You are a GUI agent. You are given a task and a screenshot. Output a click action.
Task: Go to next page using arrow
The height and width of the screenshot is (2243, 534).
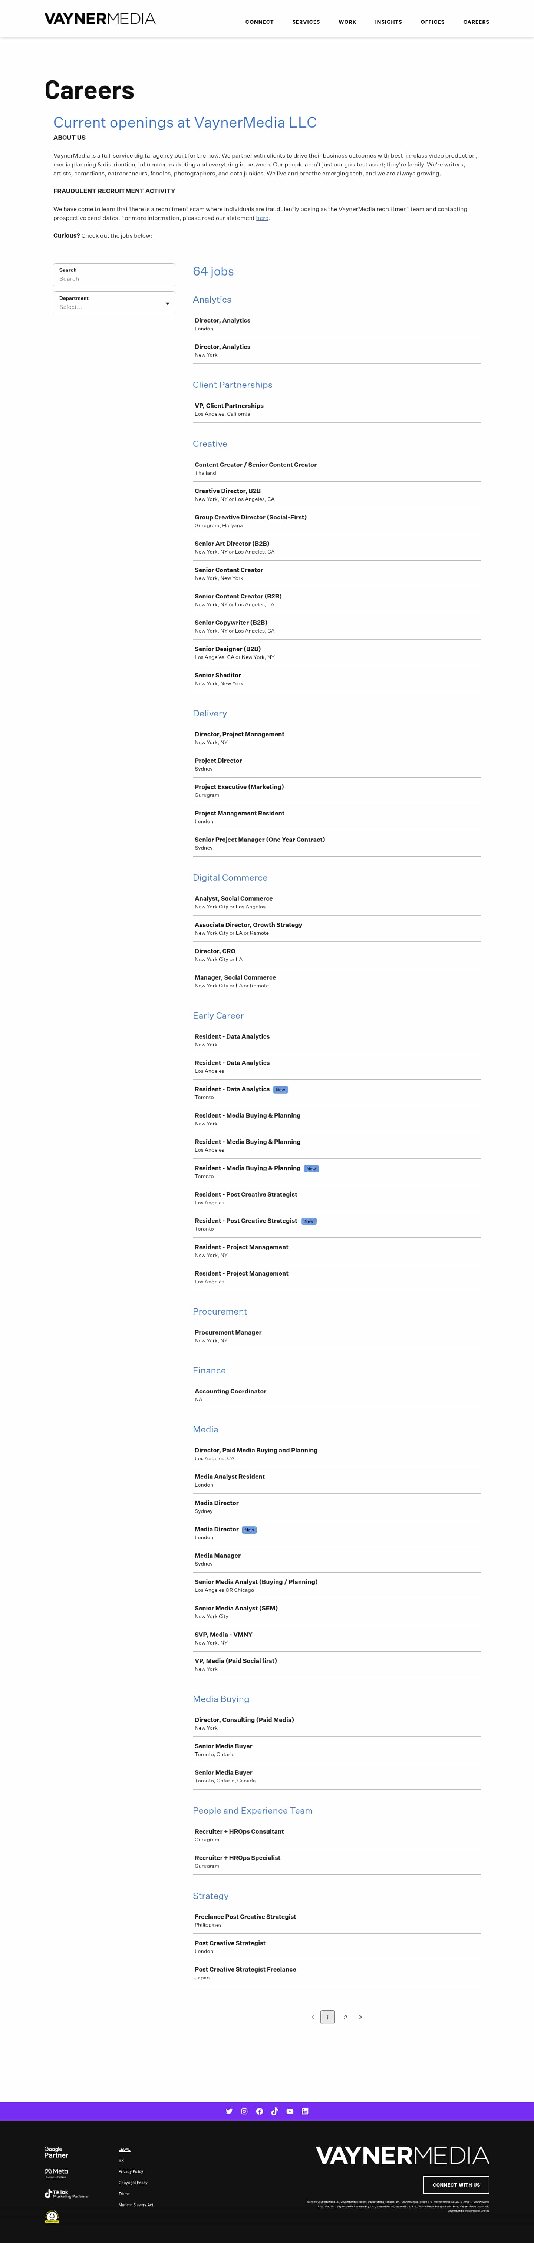point(361,2016)
